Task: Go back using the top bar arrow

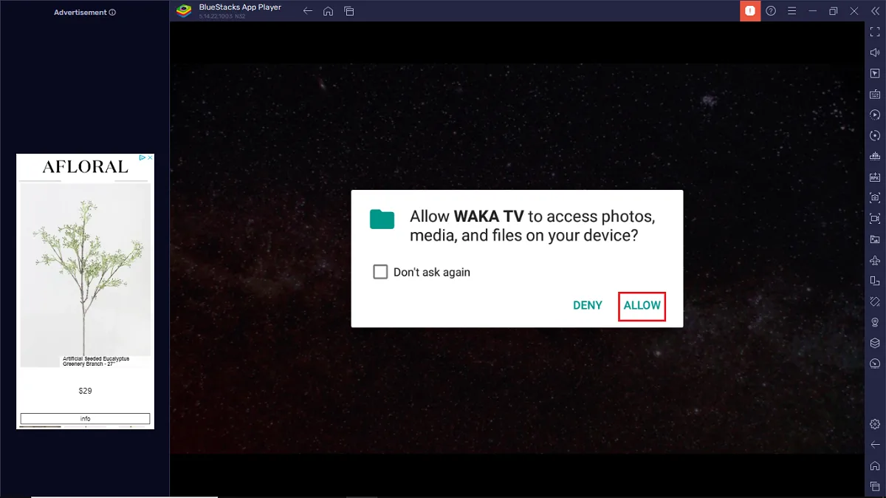Action: 308,11
